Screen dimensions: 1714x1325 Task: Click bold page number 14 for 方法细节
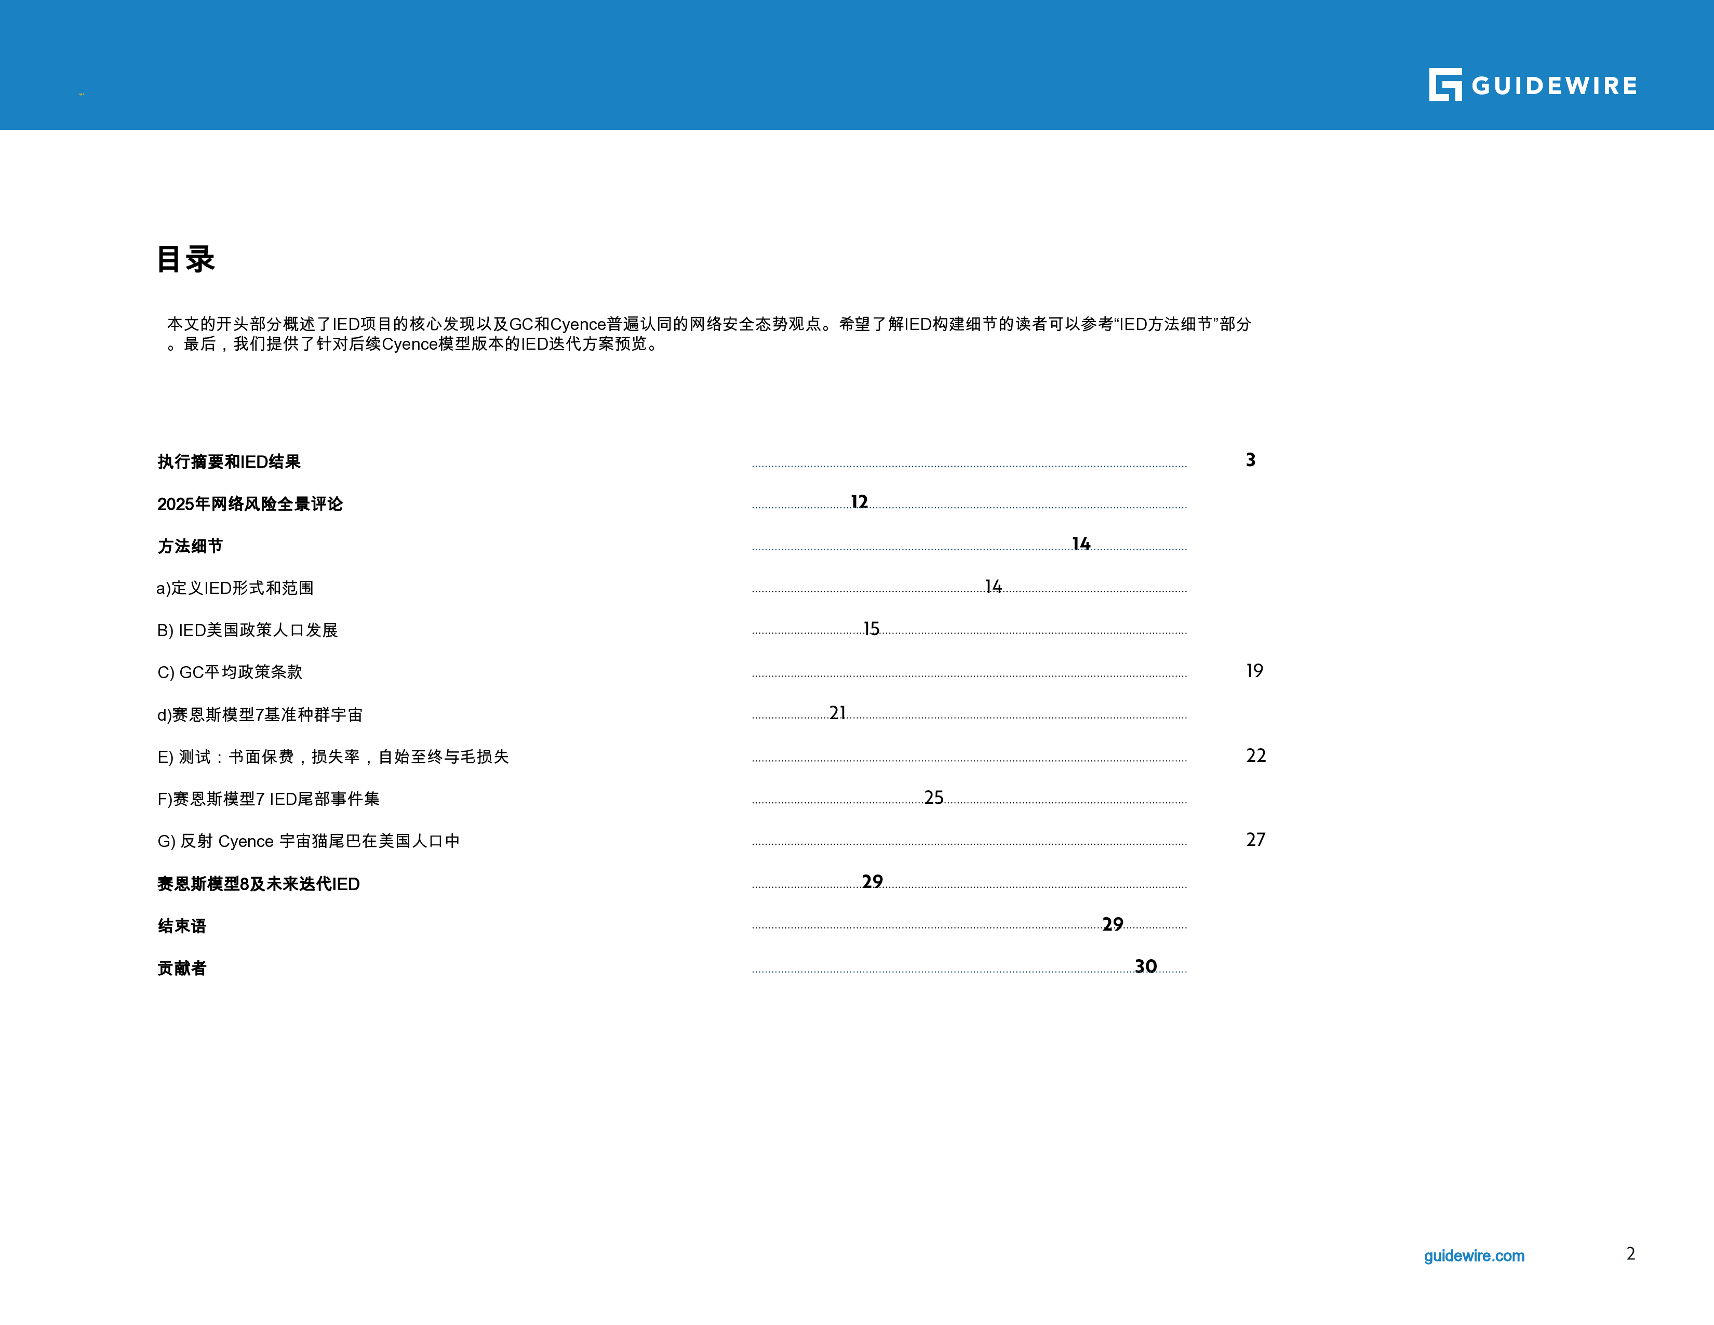click(x=1081, y=544)
